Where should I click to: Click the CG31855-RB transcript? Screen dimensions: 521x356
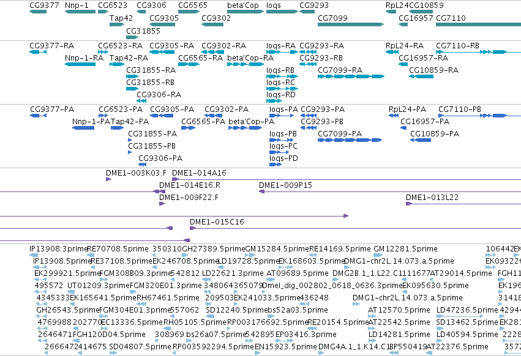point(132,89)
